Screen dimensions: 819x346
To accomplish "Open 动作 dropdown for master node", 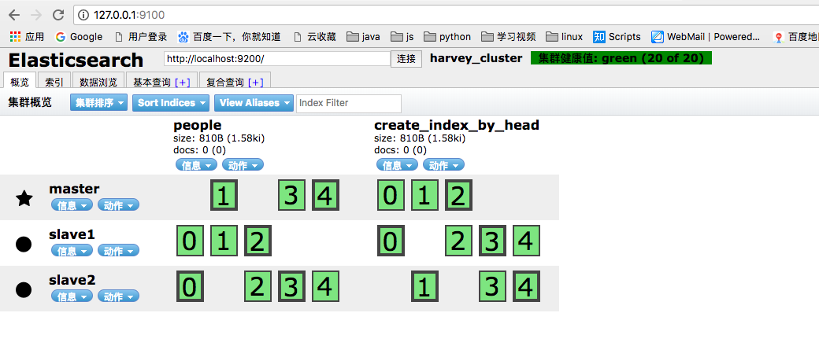I will click(119, 205).
